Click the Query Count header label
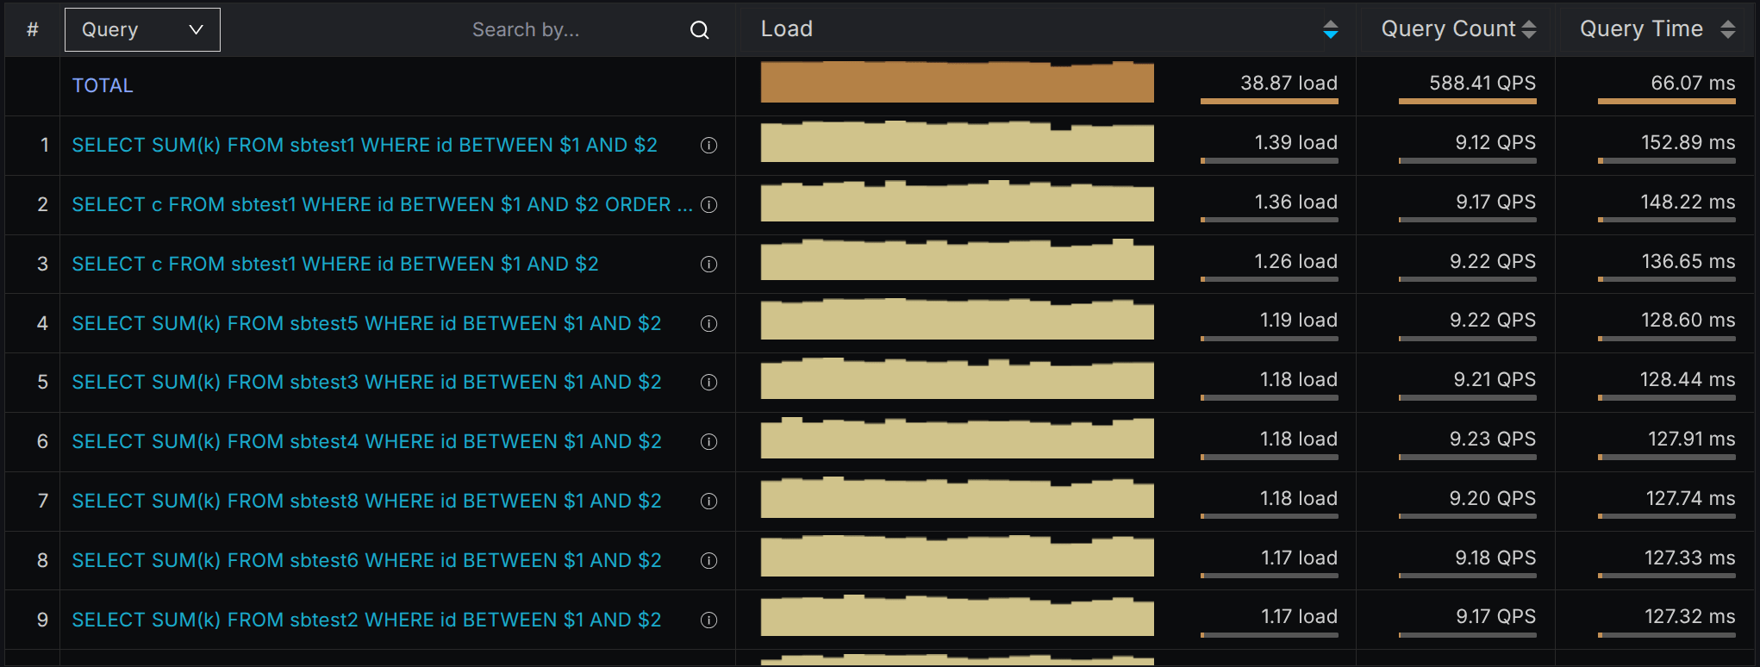The width and height of the screenshot is (1760, 667). (1448, 29)
